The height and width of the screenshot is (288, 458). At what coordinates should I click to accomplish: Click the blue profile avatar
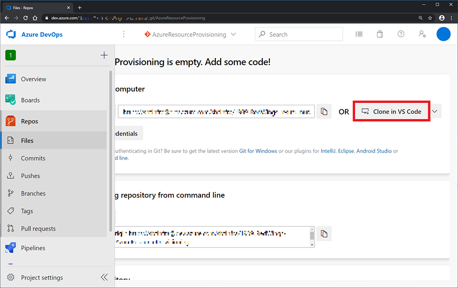click(443, 34)
